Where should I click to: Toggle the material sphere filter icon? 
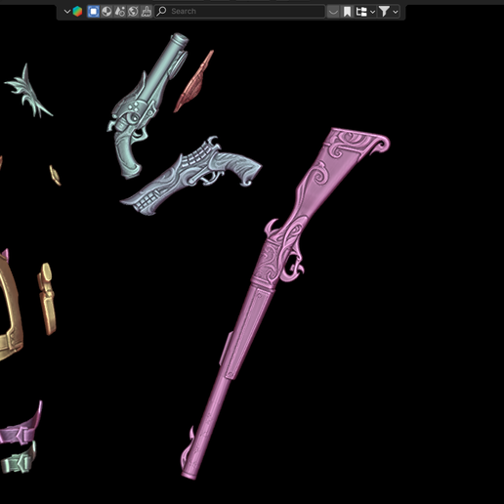(x=106, y=12)
